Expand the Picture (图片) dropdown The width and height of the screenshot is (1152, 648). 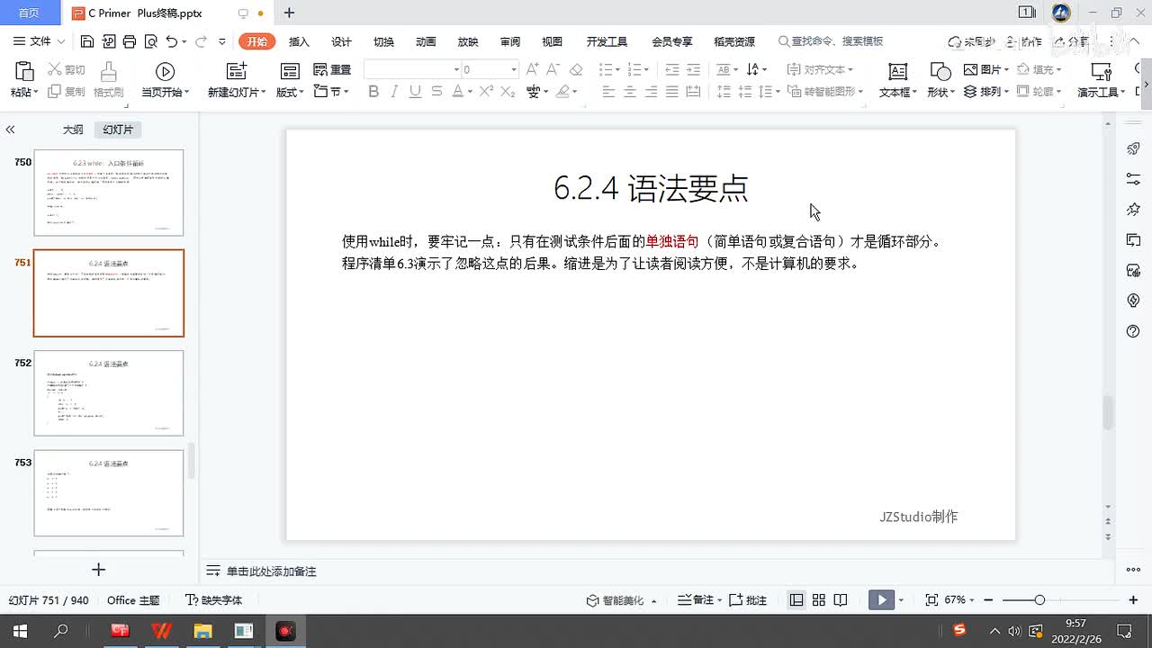click(x=986, y=69)
